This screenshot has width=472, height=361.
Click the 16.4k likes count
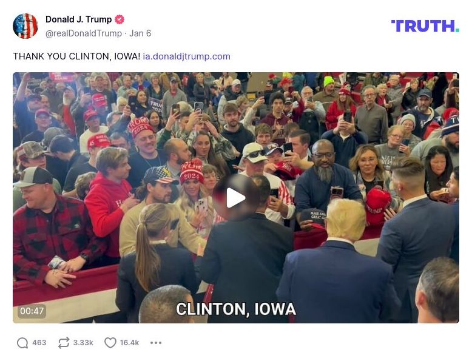pyautogui.click(x=129, y=343)
